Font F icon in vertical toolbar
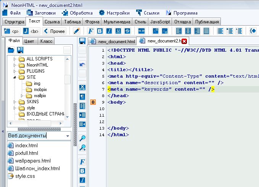Screen dimensions: 259x187 (x=82, y=162)
